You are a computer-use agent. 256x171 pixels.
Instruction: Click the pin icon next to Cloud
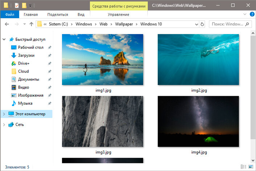click(49, 72)
